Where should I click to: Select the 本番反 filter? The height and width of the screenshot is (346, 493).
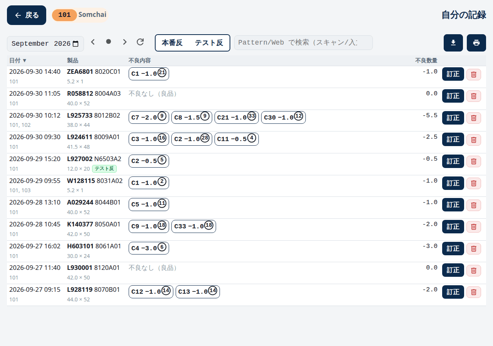coord(172,43)
